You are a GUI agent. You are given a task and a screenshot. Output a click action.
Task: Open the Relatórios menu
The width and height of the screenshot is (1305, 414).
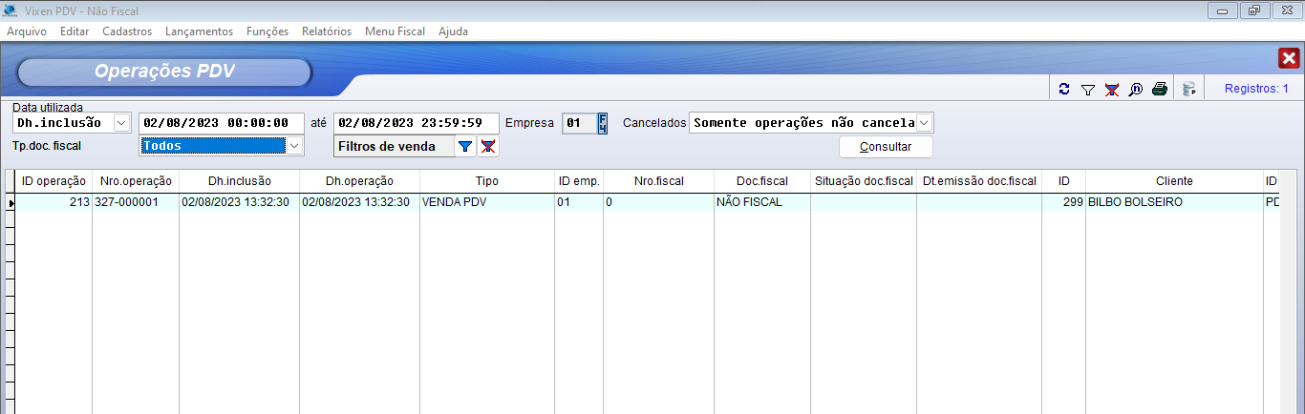[x=327, y=31]
